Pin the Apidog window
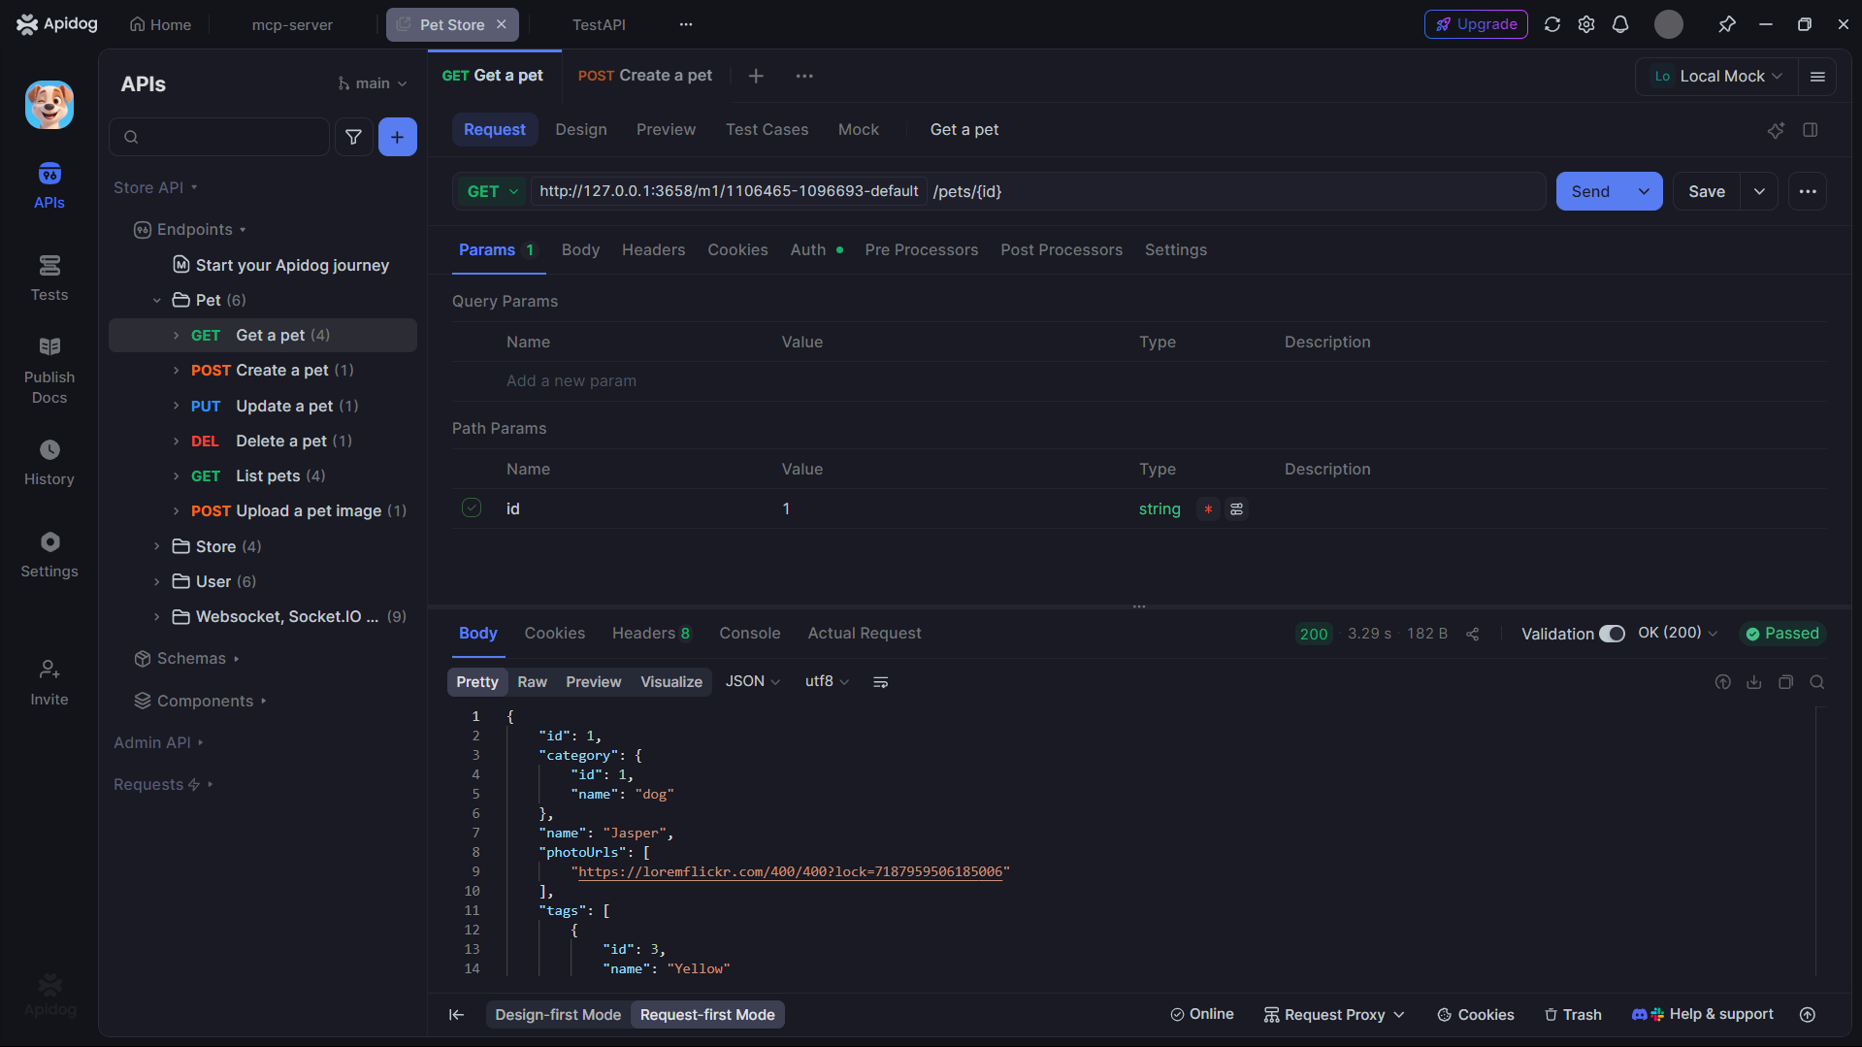Screen dimensions: 1862x1047 pyautogui.click(x=1727, y=24)
